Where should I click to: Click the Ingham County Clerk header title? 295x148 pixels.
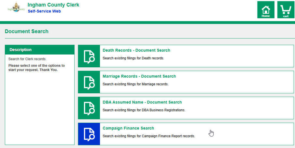click(x=53, y=5)
